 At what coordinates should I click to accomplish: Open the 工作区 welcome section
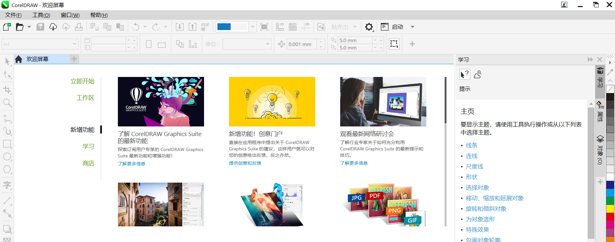85,98
